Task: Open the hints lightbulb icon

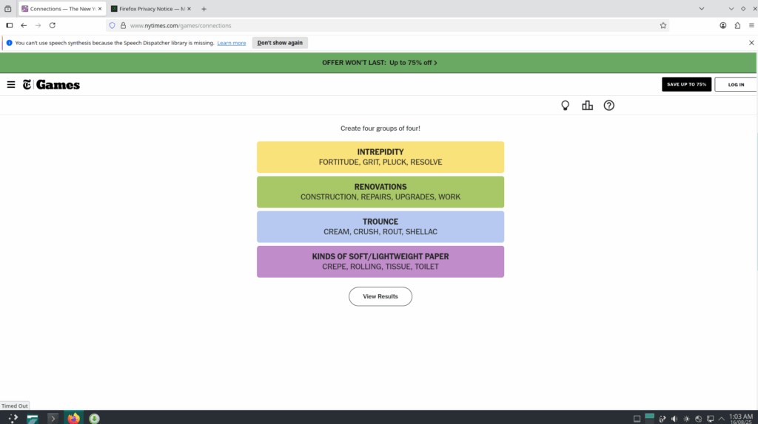Action: click(x=566, y=106)
